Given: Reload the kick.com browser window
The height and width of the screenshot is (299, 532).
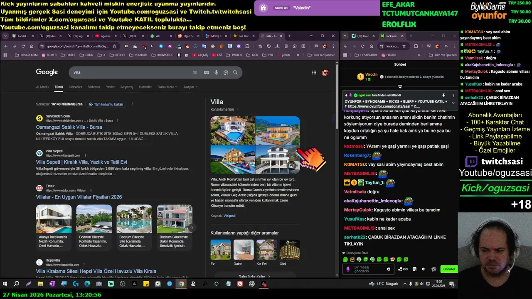Looking at the screenshot, I should coord(363,46).
